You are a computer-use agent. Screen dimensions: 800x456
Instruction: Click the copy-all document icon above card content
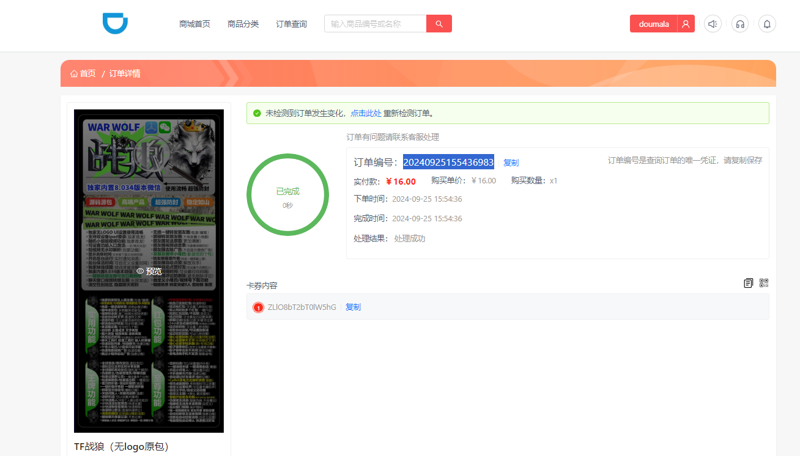pyautogui.click(x=748, y=283)
